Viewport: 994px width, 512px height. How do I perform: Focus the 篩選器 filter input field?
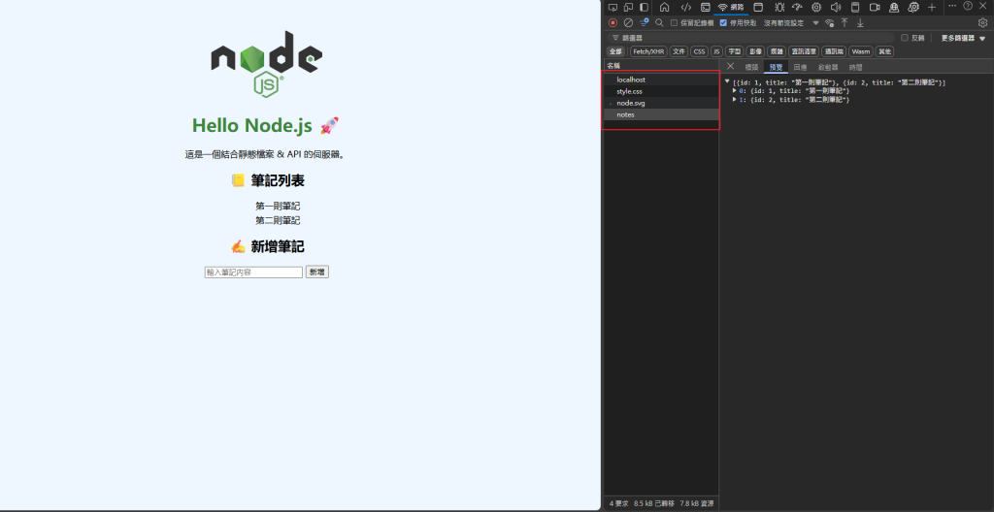(x=751, y=38)
